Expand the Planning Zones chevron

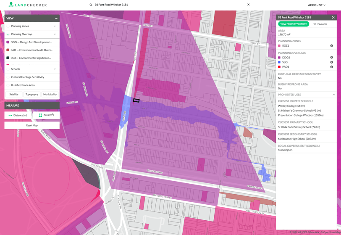tap(55, 26)
